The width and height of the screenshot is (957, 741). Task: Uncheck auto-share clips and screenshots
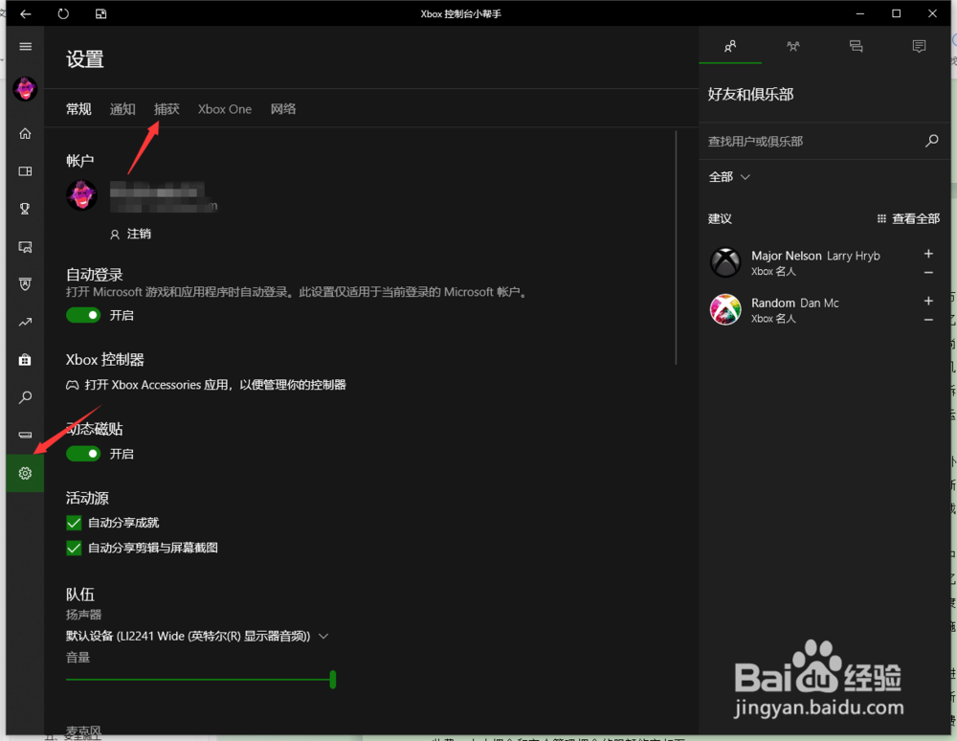click(x=74, y=548)
